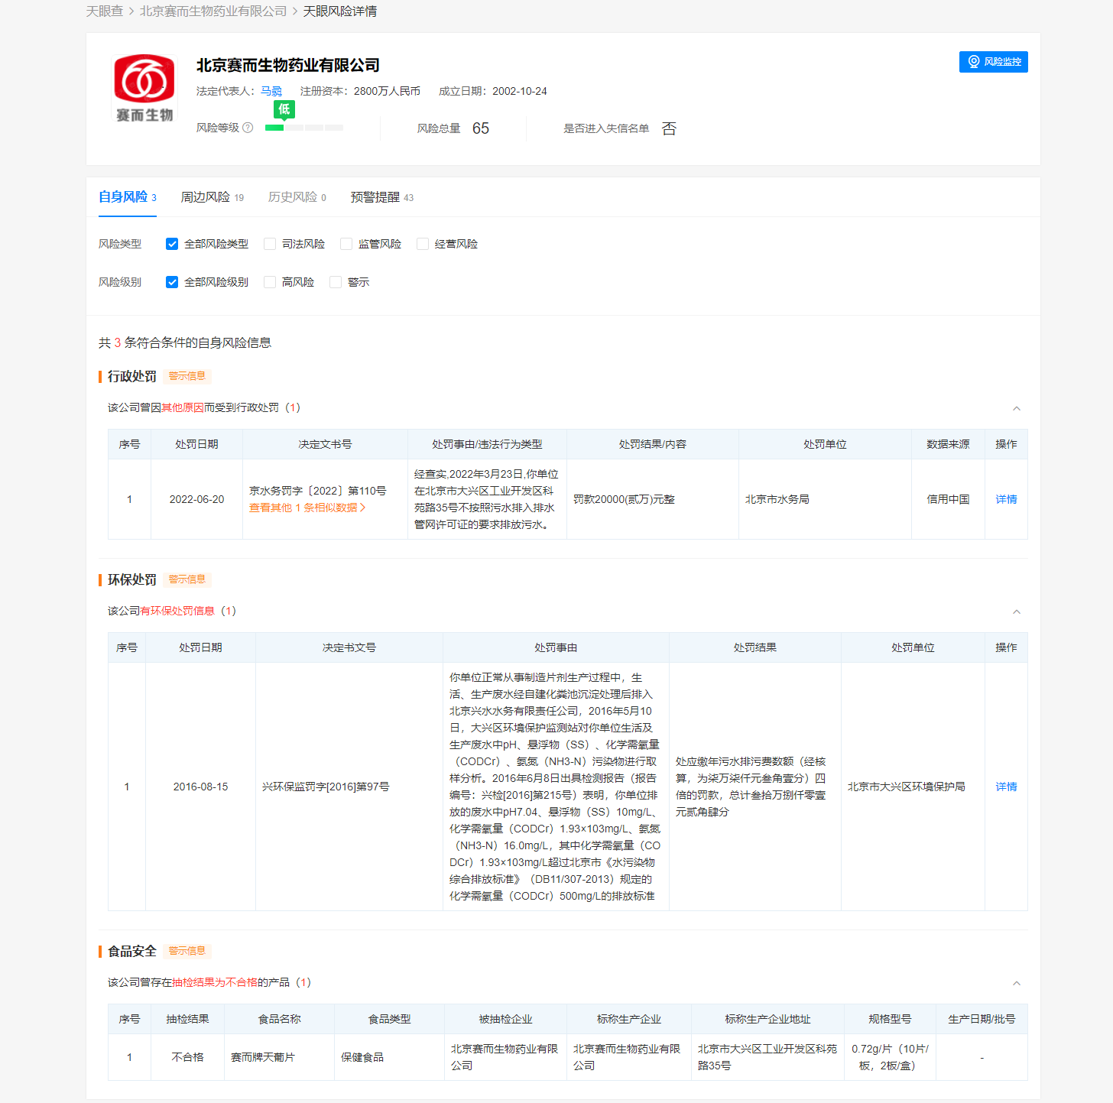This screenshot has width=1113, height=1103.
Task: Select 罚款20000(贰万)元整 cell
Action: point(653,499)
